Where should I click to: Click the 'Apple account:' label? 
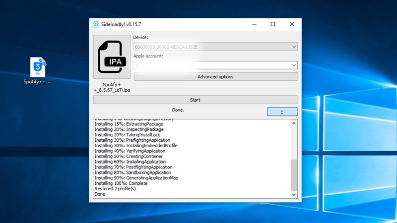148,56
